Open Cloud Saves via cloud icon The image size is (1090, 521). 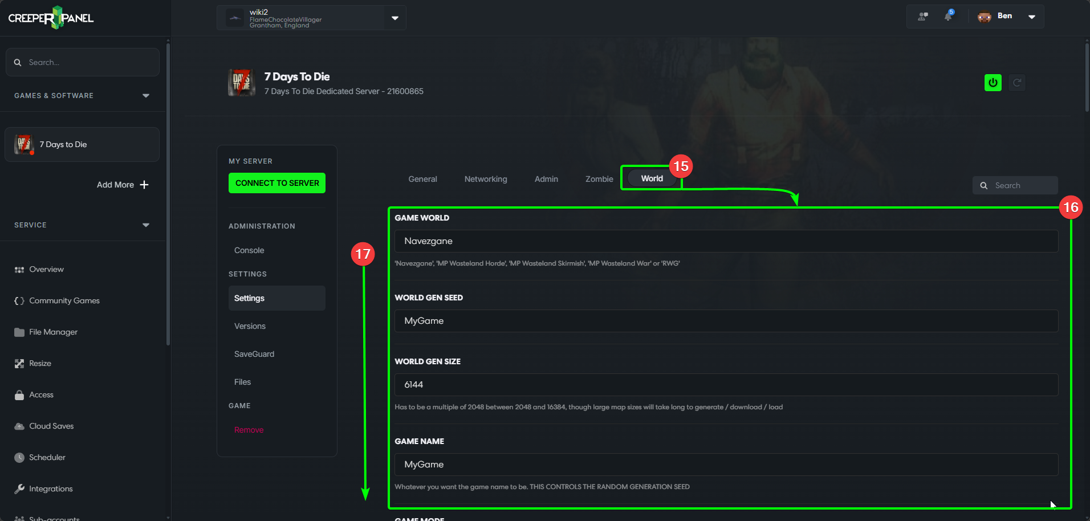click(x=19, y=426)
